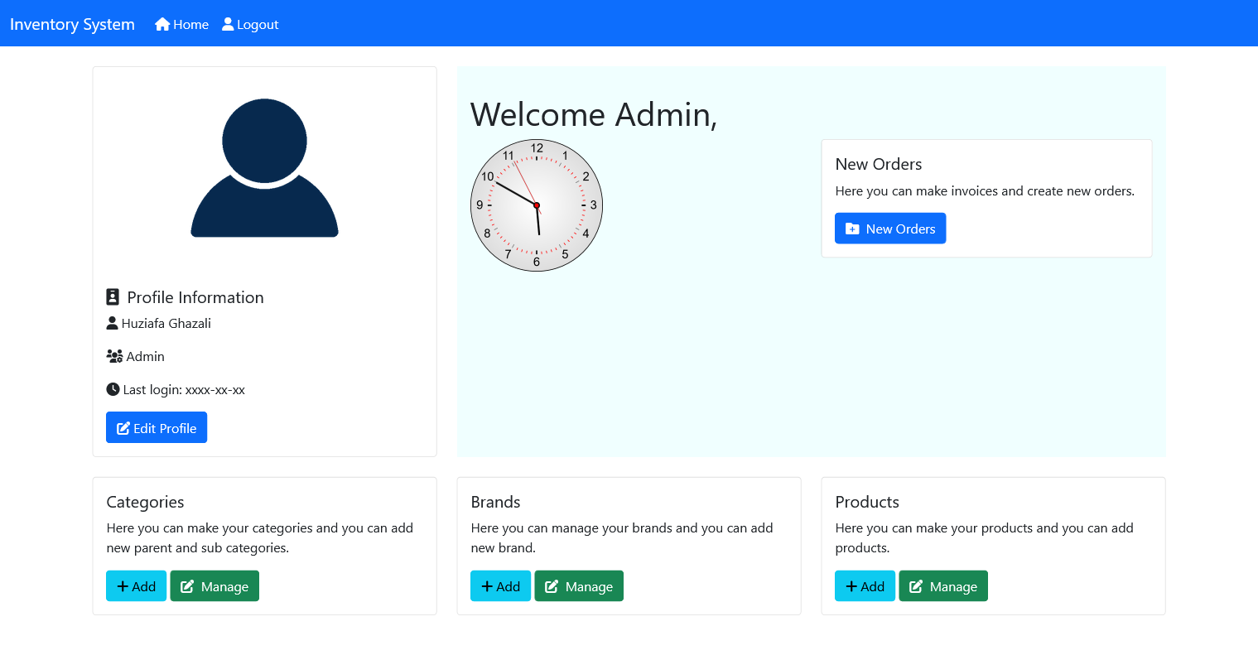Screen dimensions: 1258x655
Task: Click the person icon next to Logout
Action: (226, 24)
